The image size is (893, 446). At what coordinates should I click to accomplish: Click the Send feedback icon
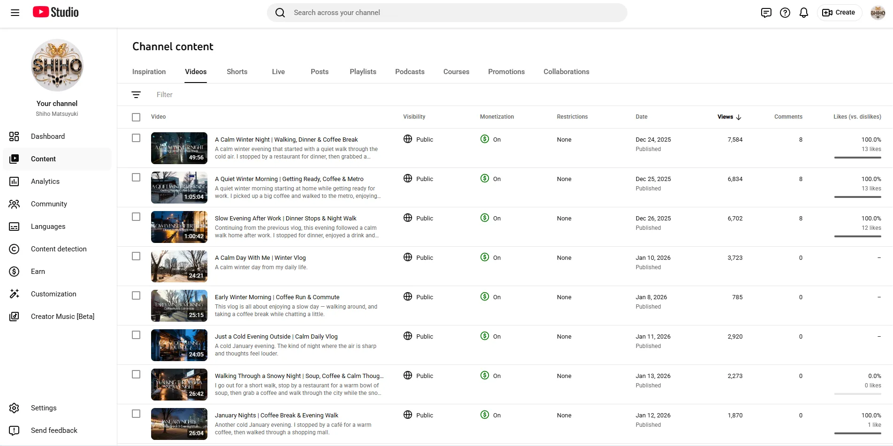tap(14, 431)
